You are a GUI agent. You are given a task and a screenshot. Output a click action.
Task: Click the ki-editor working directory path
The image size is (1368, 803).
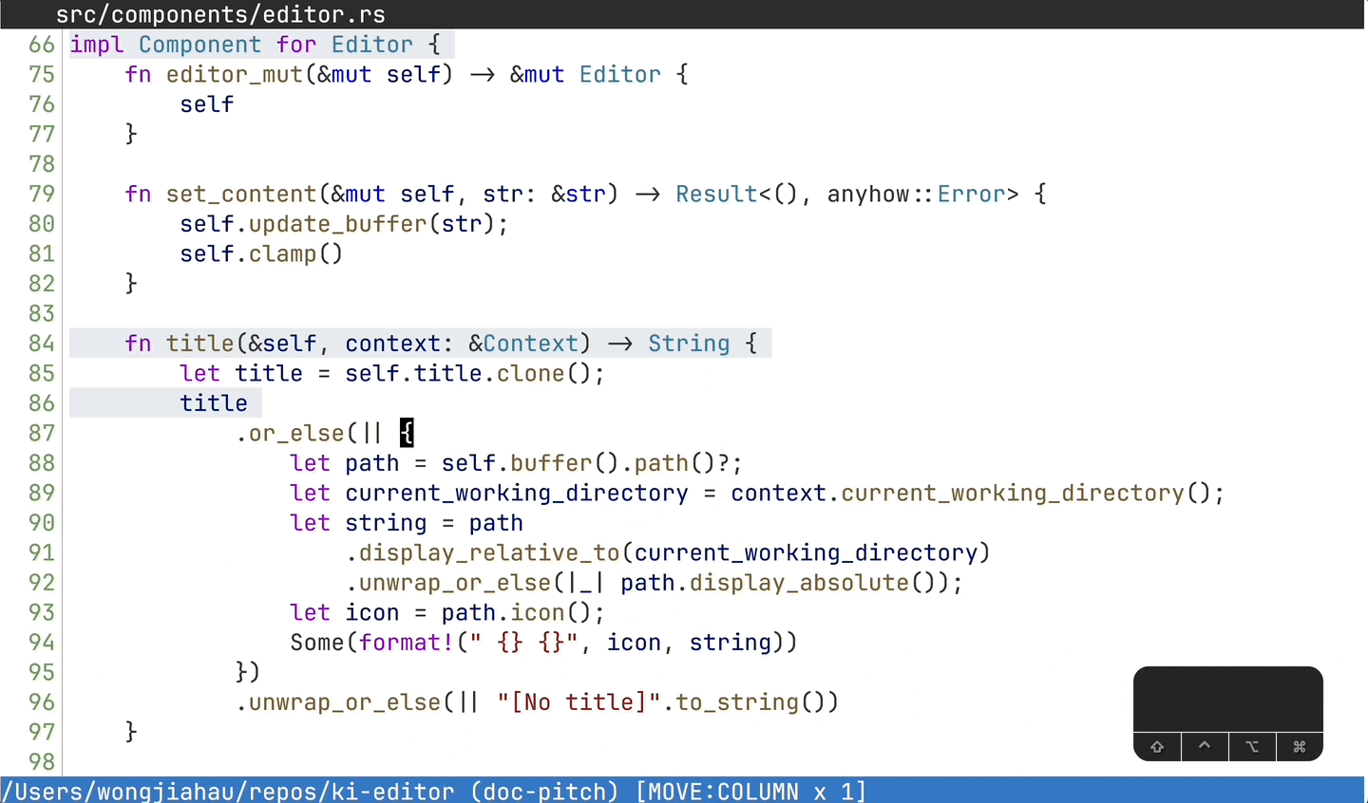tap(228, 791)
